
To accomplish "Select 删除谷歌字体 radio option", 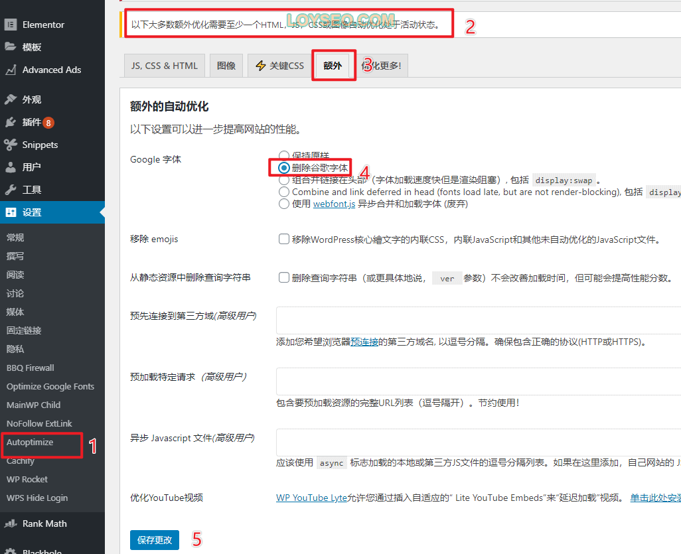I will [283, 168].
